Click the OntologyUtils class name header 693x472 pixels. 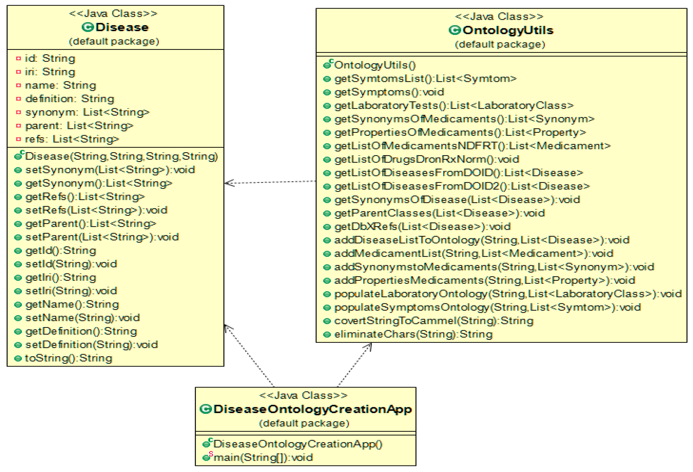(x=508, y=30)
